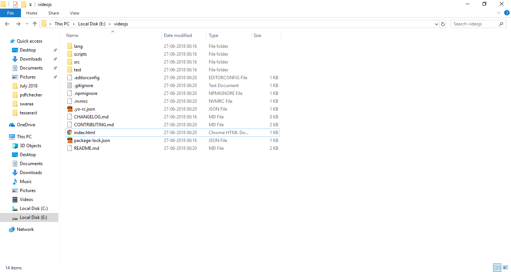Image resolution: width=511 pixels, height=272 pixels.
Task: Select the package-lock.json JSON file icon
Action: [69, 140]
